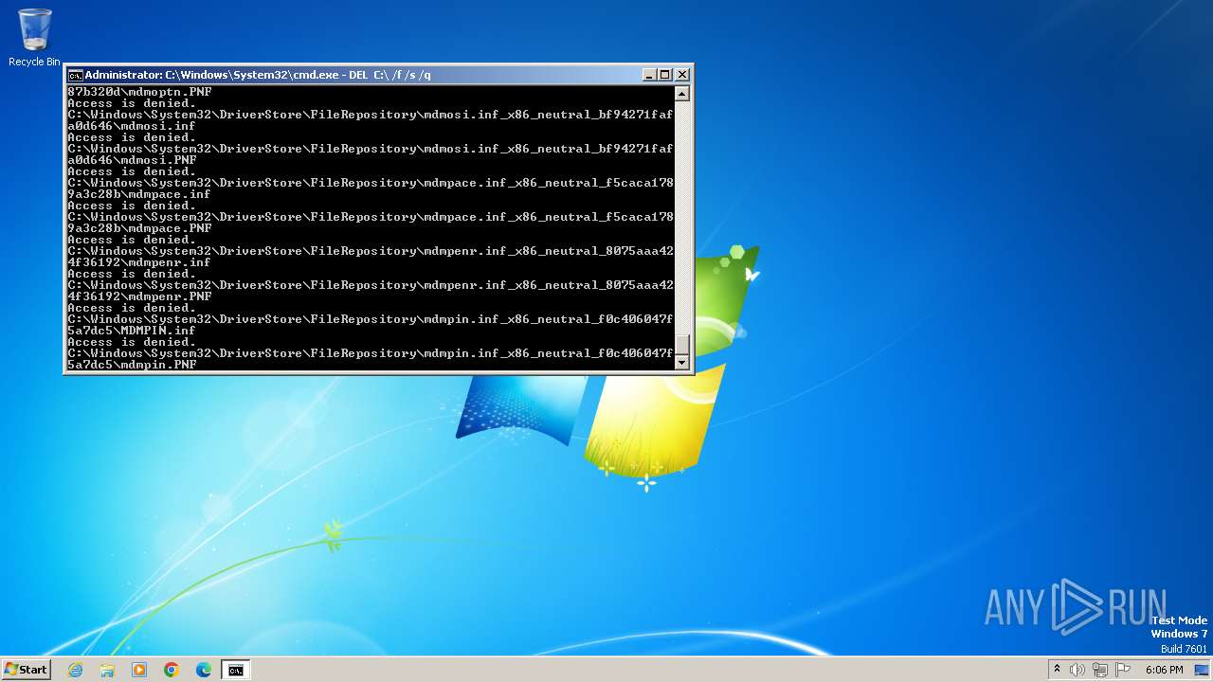Open Windows Media Player taskbar icon
Image resolution: width=1213 pixels, height=682 pixels.
tap(139, 670)
